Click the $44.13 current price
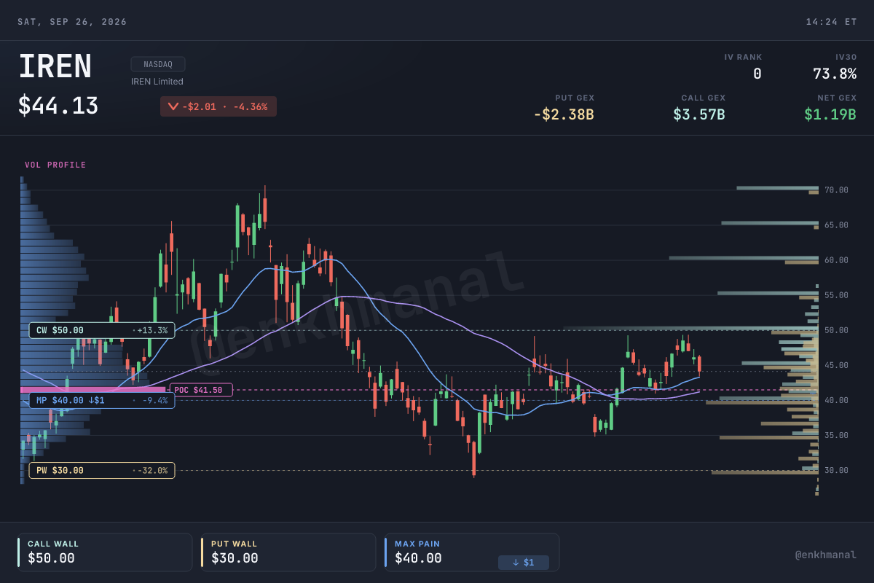Image resolution: width=874 pixels, height=583 pixels. tap(58, 106)
